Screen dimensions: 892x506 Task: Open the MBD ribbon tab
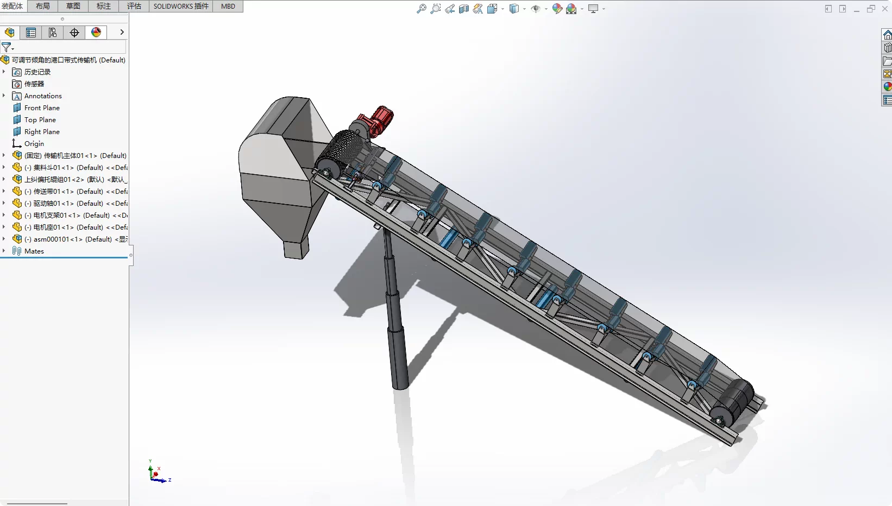point(228,6)
